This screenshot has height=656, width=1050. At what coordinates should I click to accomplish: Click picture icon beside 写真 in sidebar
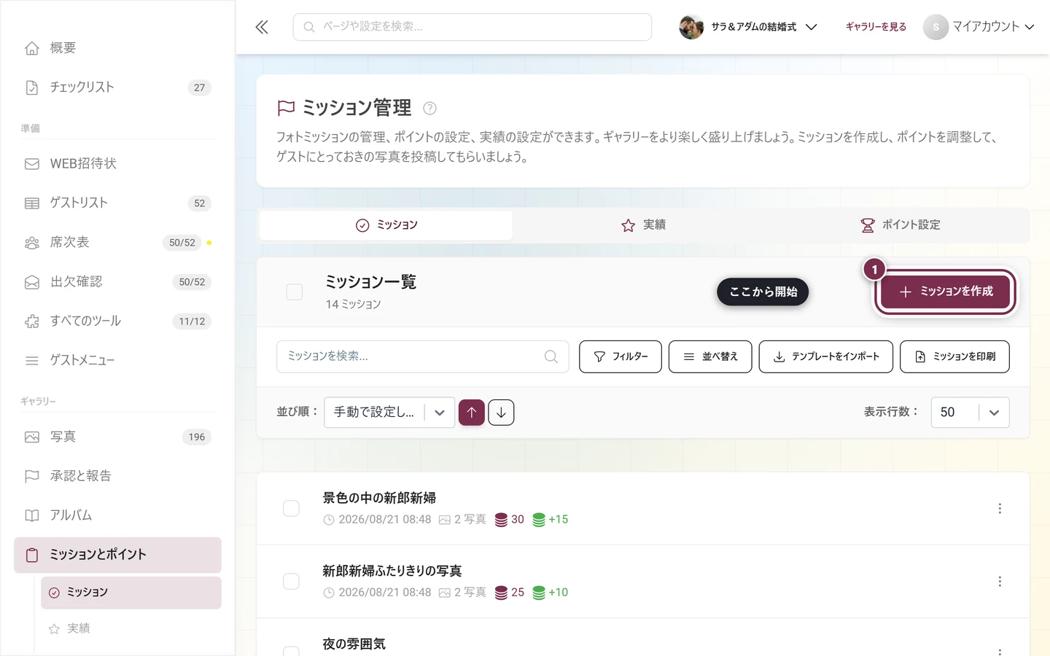tap(32, 437)
